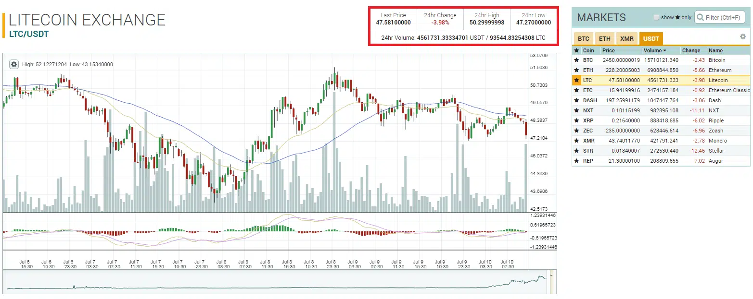Click the 24hr Volume figures line
The width and height of the screenshot is (753, 299).
(x=463, y=37)
